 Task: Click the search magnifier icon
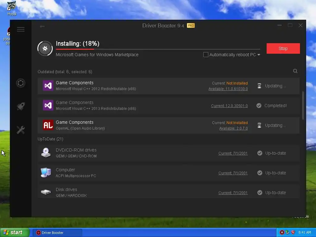pos(295,71)
